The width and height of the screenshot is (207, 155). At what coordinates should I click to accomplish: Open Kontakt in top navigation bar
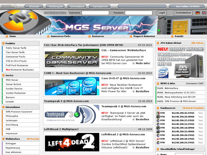[x=179, y=36]
